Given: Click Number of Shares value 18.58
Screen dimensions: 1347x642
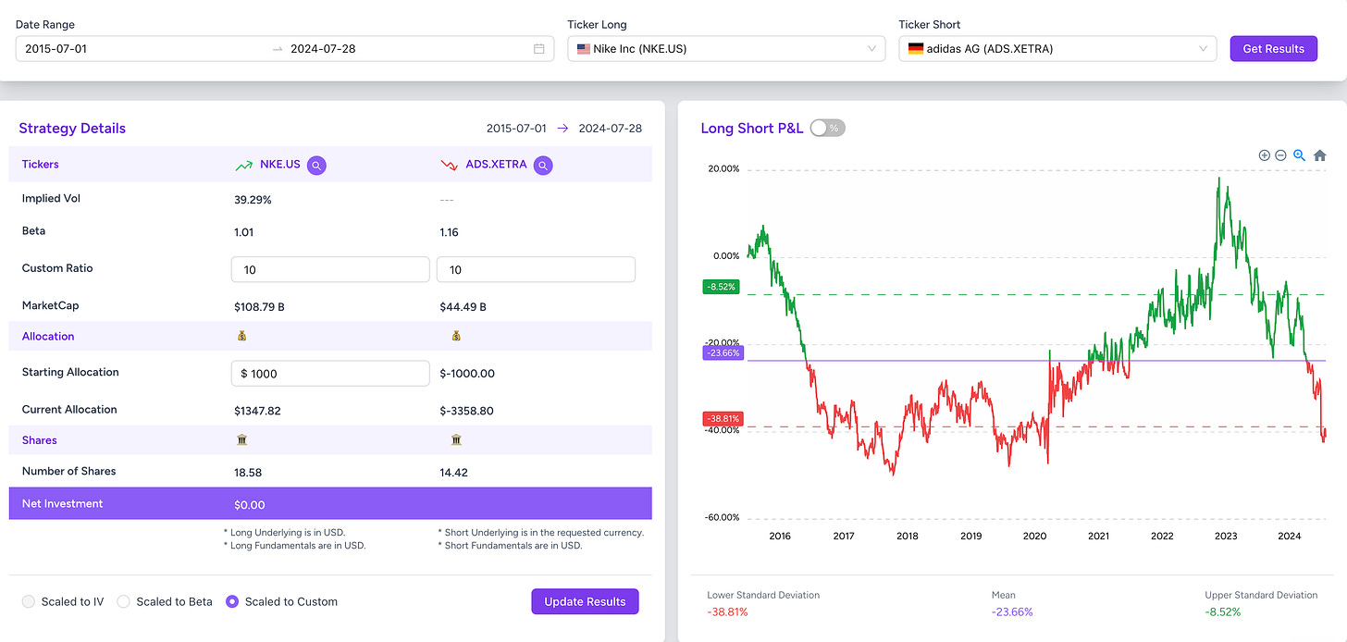Looking at the screenshot, I should (248, 472).
